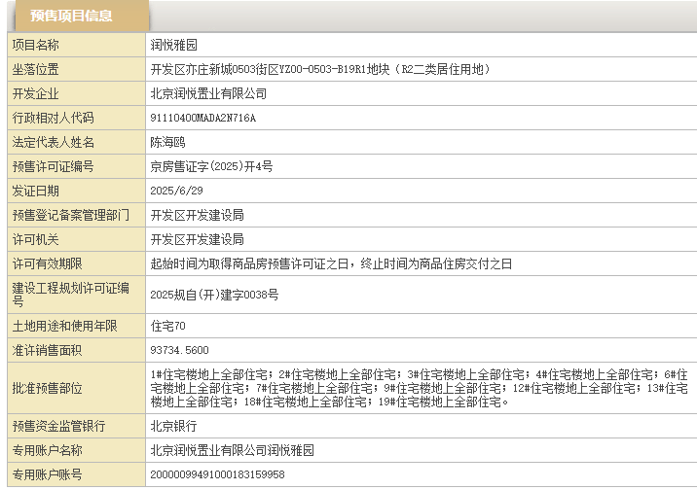Click the 专用账户账号 label cell

(47, 474)
